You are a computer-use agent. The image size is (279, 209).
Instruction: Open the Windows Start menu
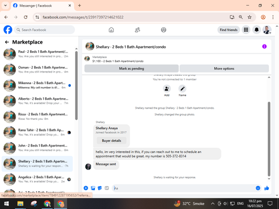tap(7, 203)
